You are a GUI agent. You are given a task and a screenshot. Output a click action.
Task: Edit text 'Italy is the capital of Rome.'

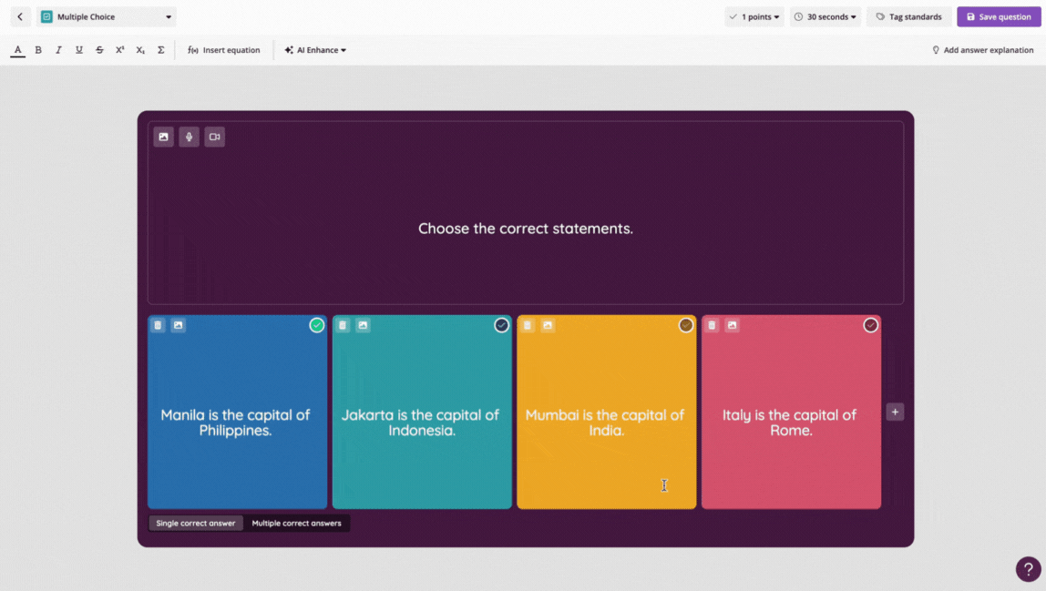point(790,423)
